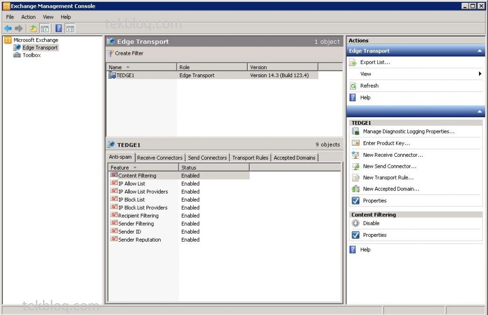Switch to the Send Connectors tab
The height and width of the screenshot is (315, 488).
(x=207, y=158)
